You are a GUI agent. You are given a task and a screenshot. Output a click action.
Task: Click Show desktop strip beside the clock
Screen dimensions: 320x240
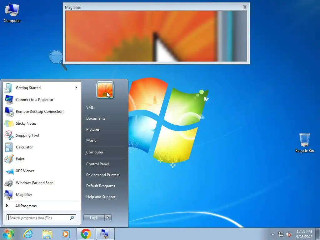[318, 234]
